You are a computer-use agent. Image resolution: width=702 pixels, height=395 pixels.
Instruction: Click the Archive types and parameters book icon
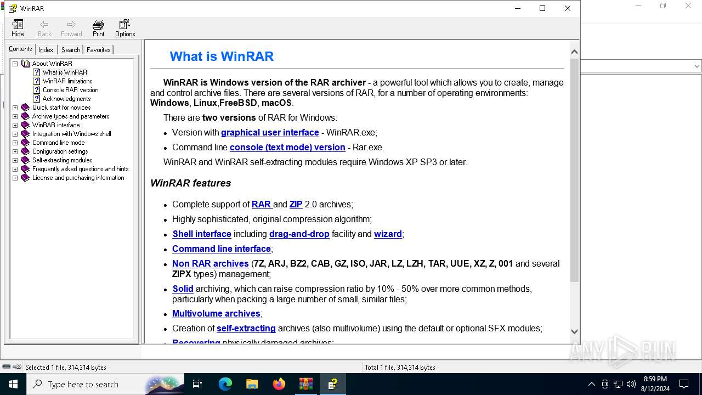point(25,116)
